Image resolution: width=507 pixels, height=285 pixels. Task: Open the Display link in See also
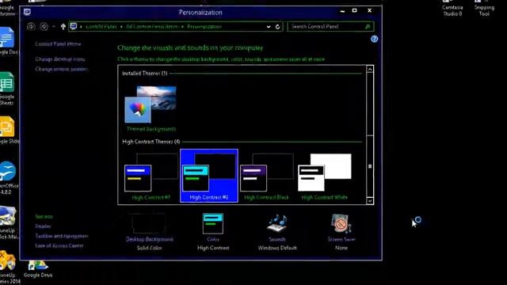click(43, 226)
